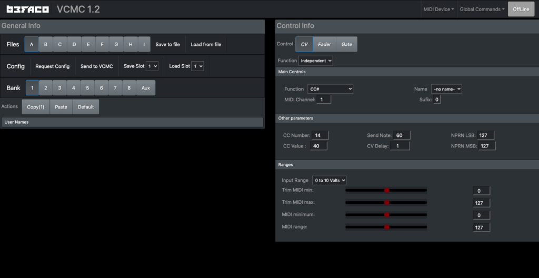
Task: Select file slot B
Action: click(x=46, y=44)
